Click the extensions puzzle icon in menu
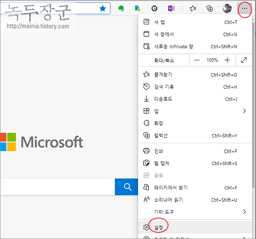The width and height of the screenshot is (256, 239). point(146,123)
